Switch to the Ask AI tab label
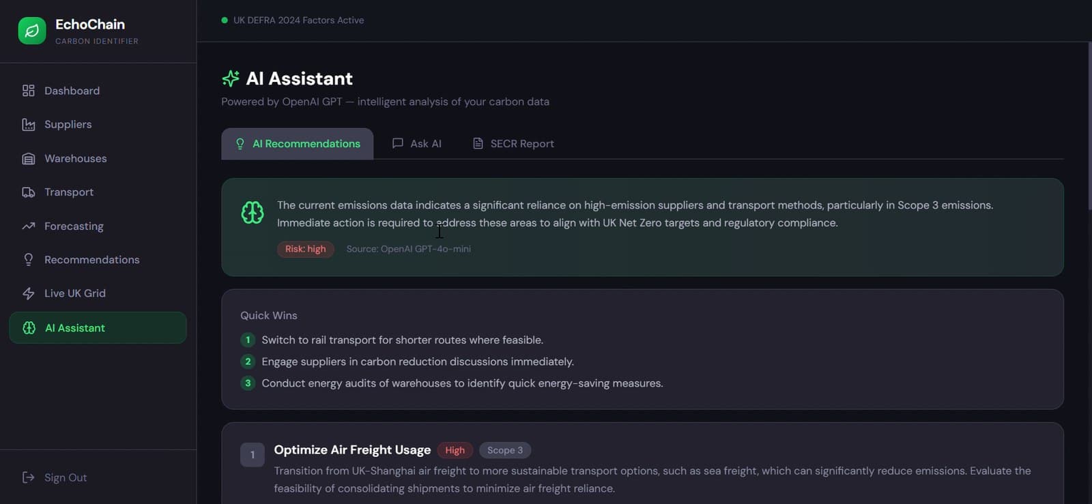The height and width of the screenshot is (504, 1092). pyautogui.click(x=426, y=144)
